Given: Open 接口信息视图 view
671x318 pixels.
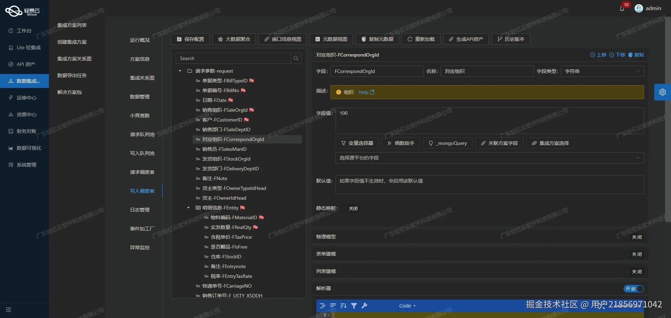Looking at the screenshot, I should coord(283,39).
